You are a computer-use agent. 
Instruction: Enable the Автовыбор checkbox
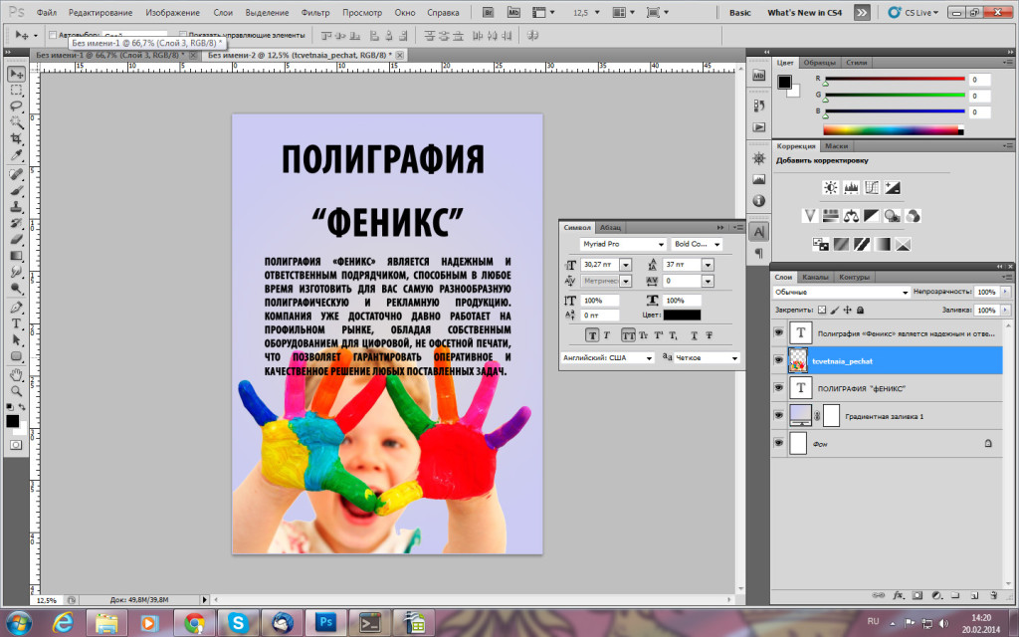pos(53,35)
